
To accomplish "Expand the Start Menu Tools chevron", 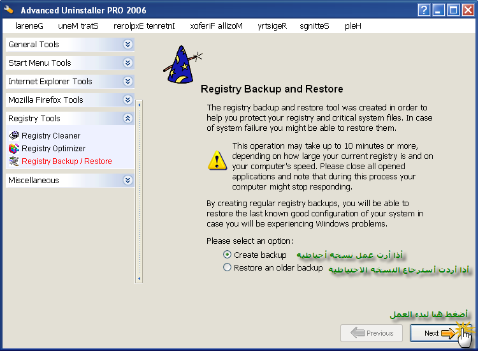I will tap(127, 63).
